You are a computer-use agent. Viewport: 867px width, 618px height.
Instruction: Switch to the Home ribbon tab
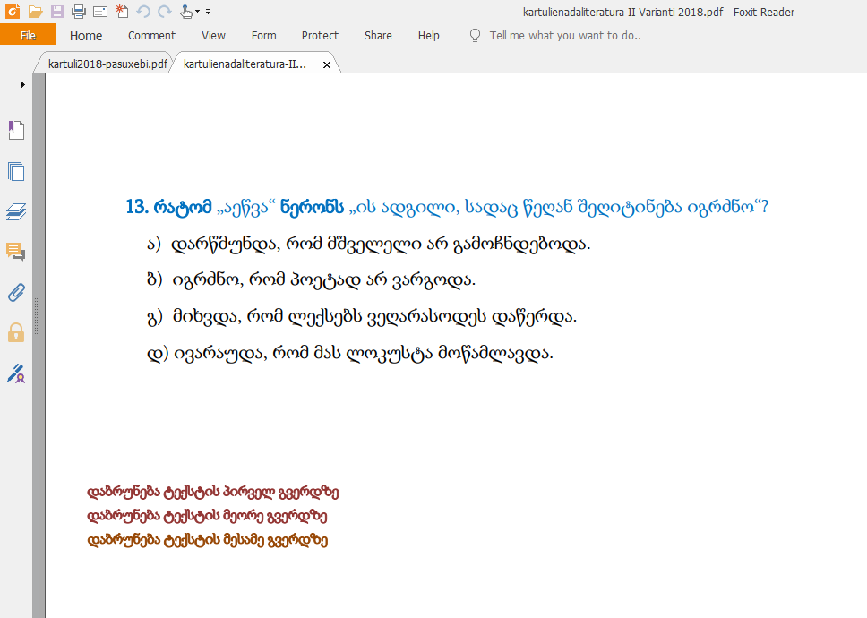coord(86,36)
